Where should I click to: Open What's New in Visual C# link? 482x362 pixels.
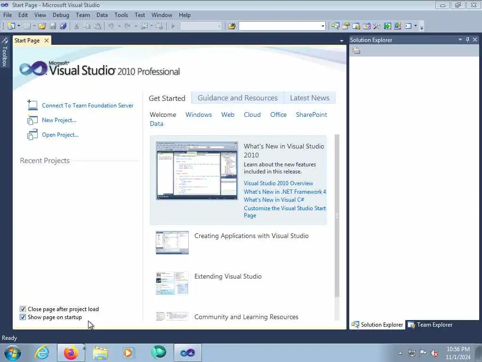point(274,200)
